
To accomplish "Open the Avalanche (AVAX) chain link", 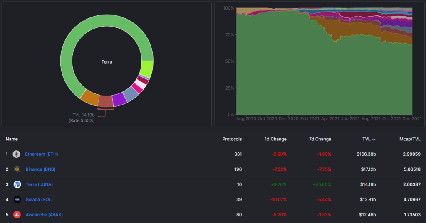I will click(44, 215).
